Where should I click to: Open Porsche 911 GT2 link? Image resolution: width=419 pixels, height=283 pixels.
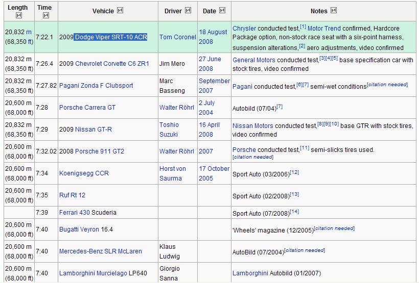pos(100,151)
